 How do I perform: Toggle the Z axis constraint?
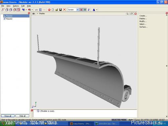coord(89,10)
